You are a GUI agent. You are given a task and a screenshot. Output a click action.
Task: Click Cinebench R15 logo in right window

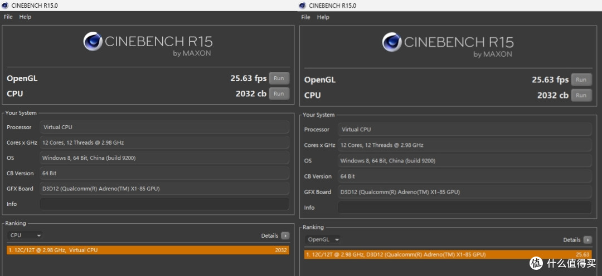tap(448, 45)
